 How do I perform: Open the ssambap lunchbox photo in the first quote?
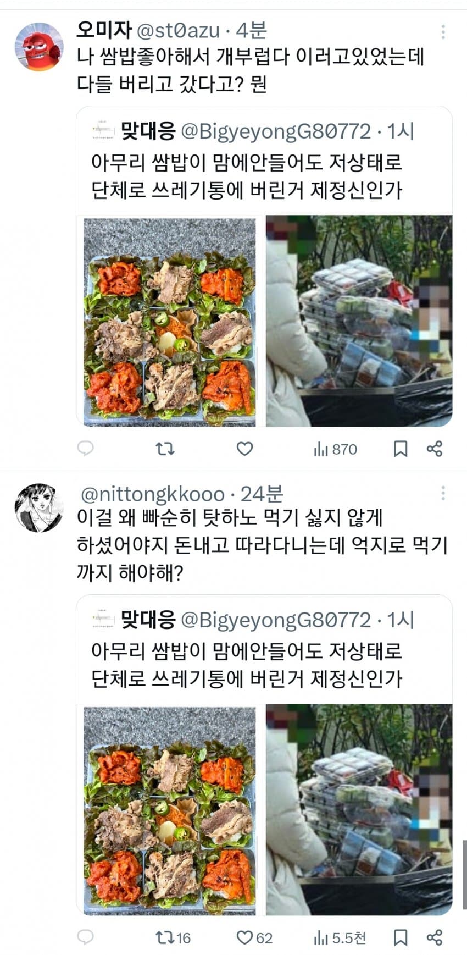[x=170, y=322]
